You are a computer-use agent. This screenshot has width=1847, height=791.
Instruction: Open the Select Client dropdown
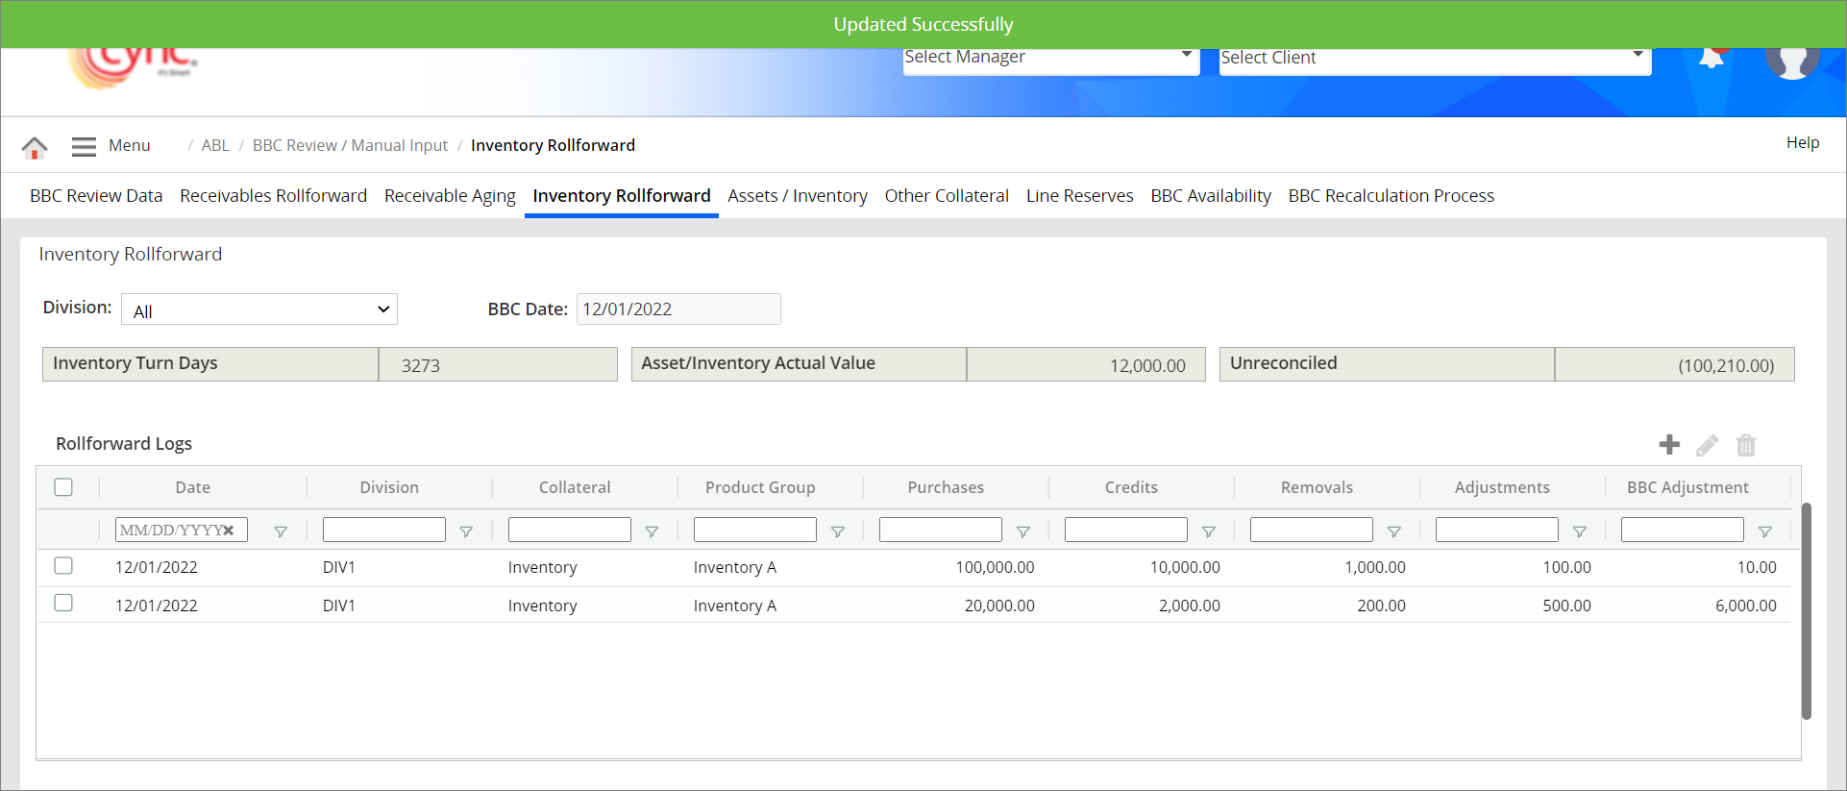click(x=1434, y=58)
